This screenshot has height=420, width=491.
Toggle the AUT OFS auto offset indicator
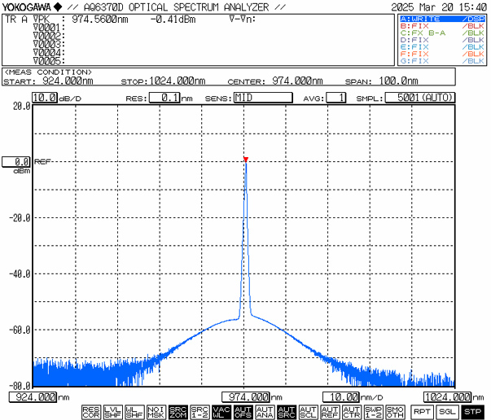click(x=243, y=412)
